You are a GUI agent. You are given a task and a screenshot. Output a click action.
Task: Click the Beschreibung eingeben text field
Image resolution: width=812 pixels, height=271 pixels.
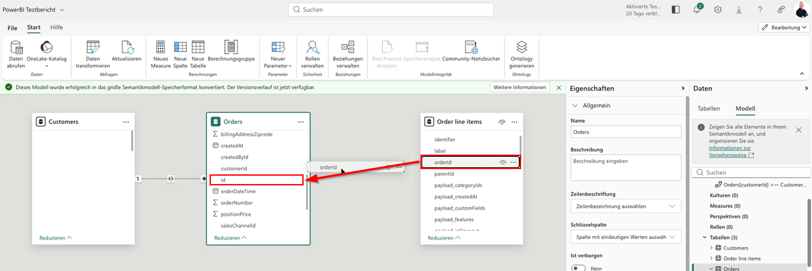626,168
